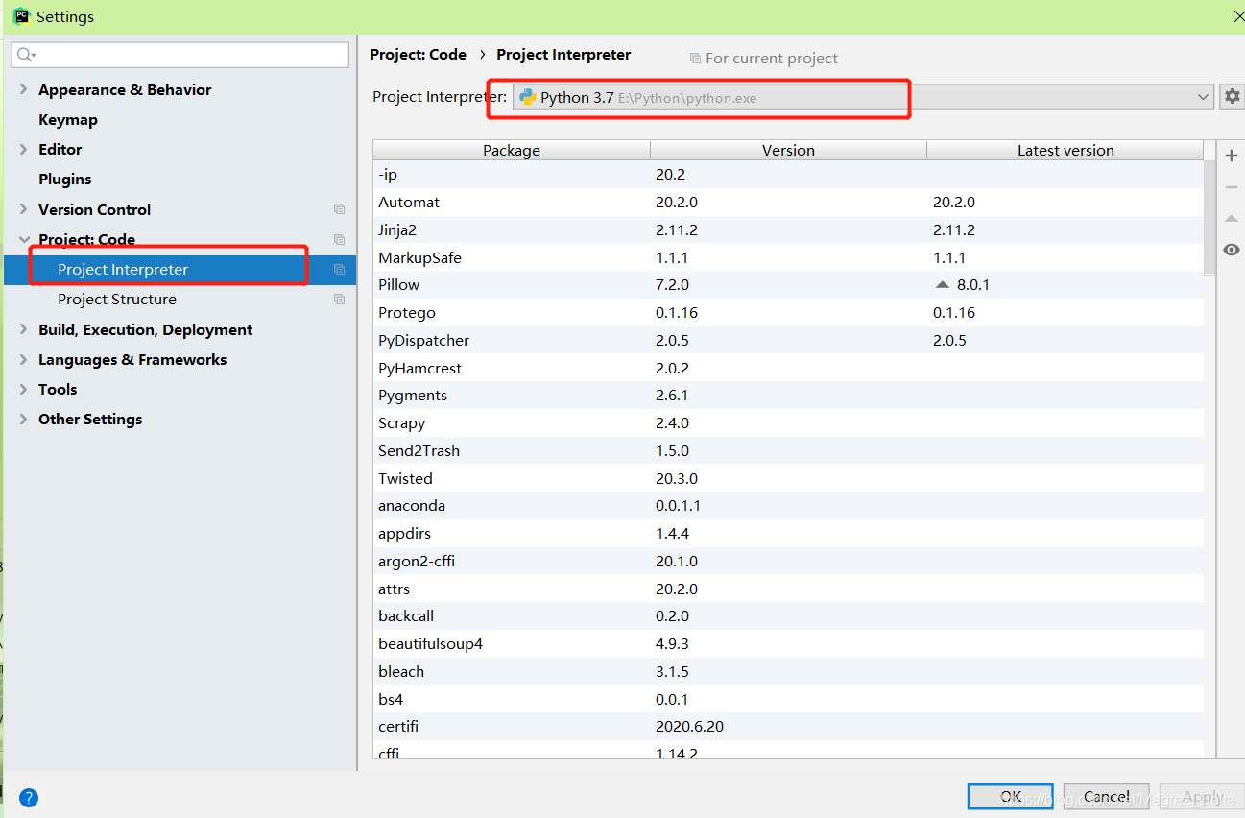
Task: Expand Languages & Frameworks section
Action: tap(23, 359)
